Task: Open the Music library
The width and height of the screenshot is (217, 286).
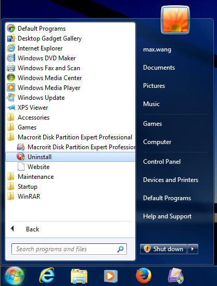Action: click(151, 104)
